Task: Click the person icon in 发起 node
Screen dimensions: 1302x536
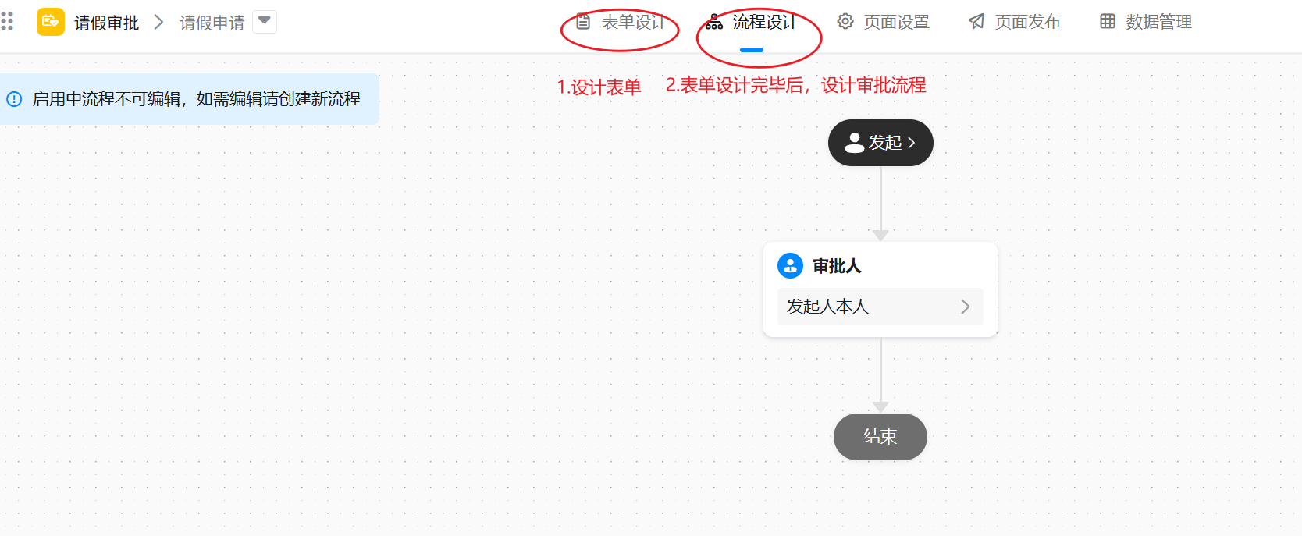Action: (855, 143)
